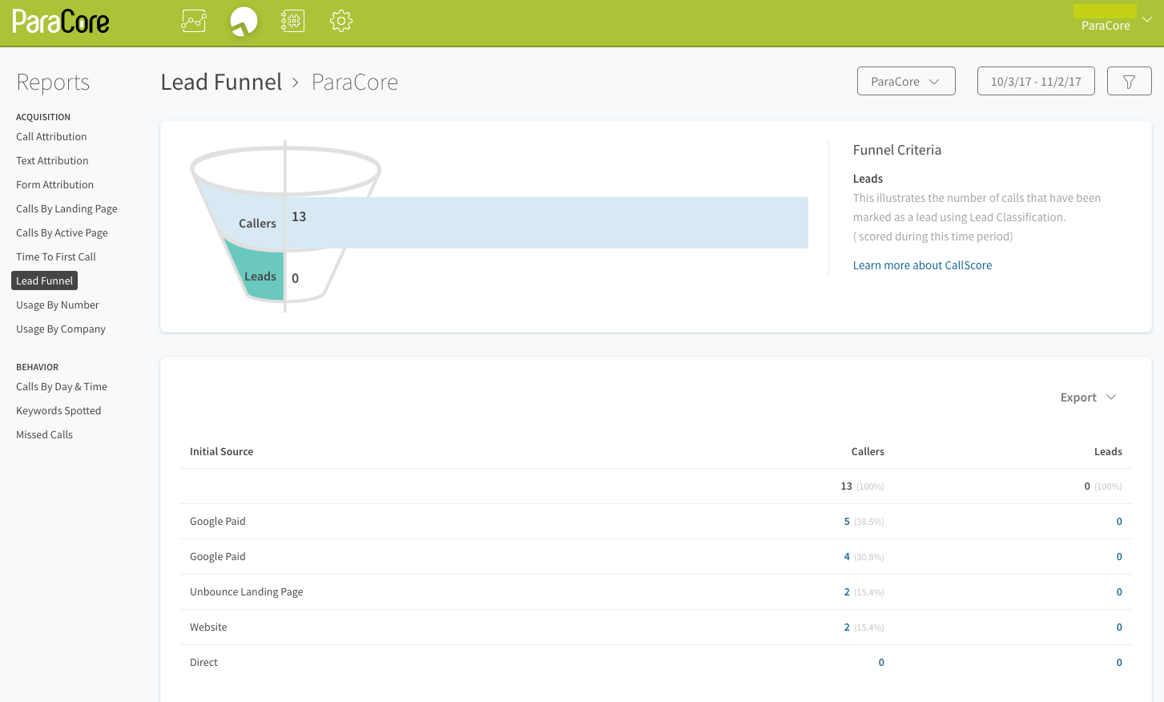Open Calls By Day & Time report
1164x702 pixels.
pos(62,386)
